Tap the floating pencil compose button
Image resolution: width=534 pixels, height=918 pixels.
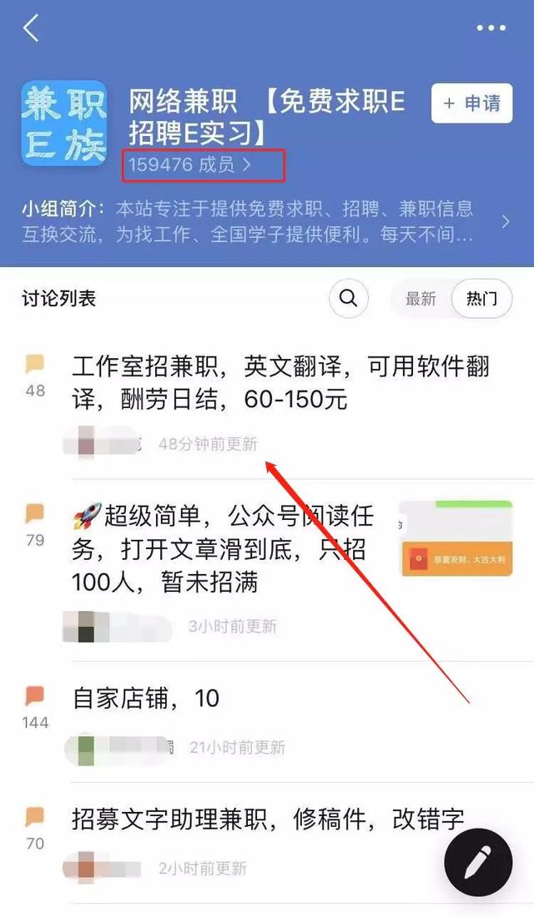pos(478,863)
